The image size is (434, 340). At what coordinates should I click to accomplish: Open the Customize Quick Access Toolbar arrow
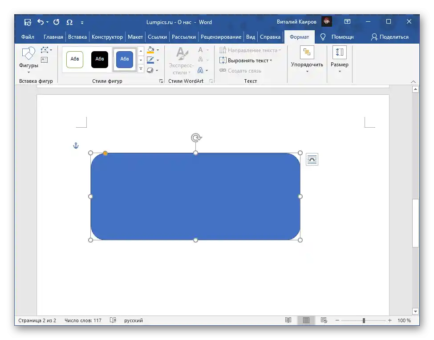pyautogui.click(x=82, y=23)
